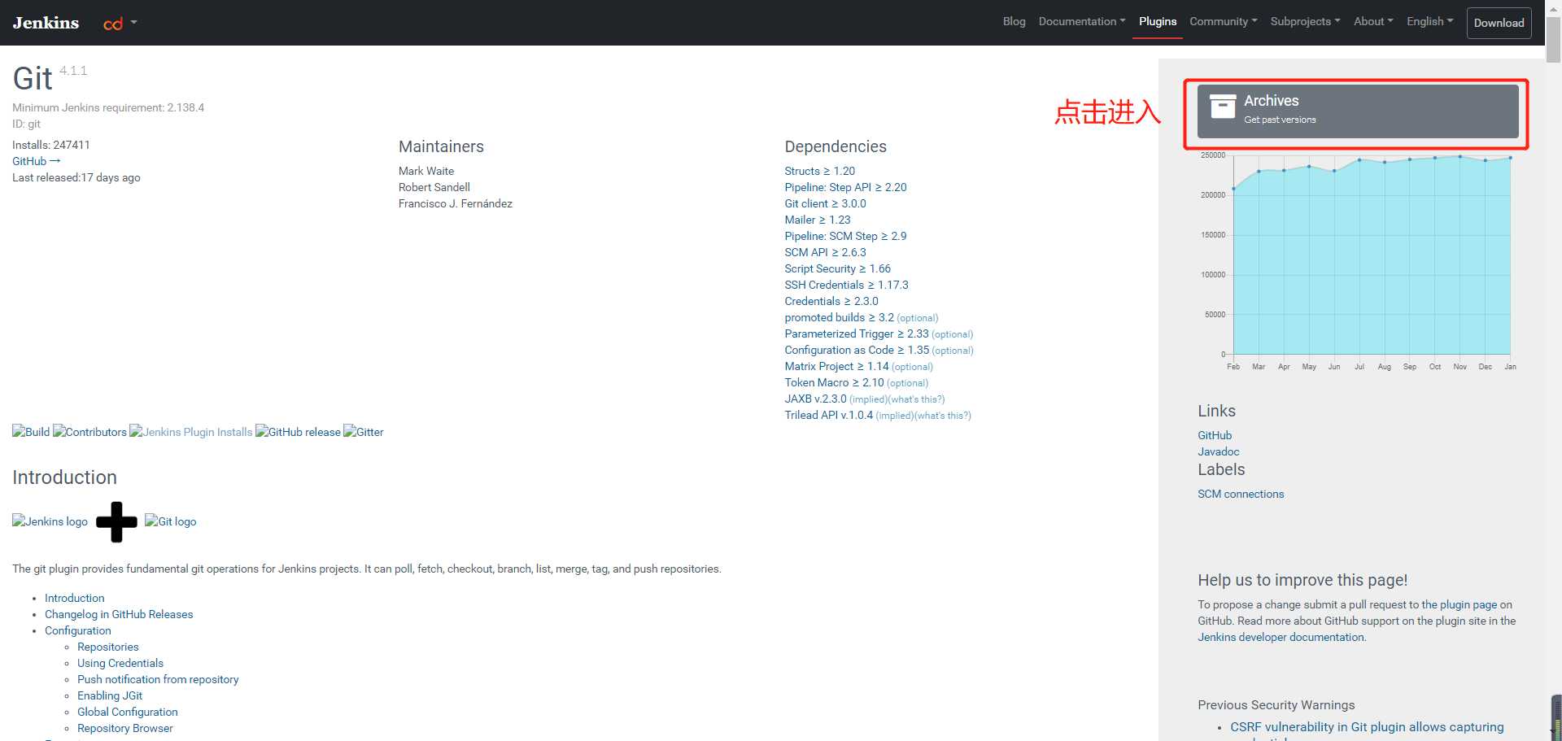
Task: Open GitHub link under Links
Action: (x=1215, y=435)
